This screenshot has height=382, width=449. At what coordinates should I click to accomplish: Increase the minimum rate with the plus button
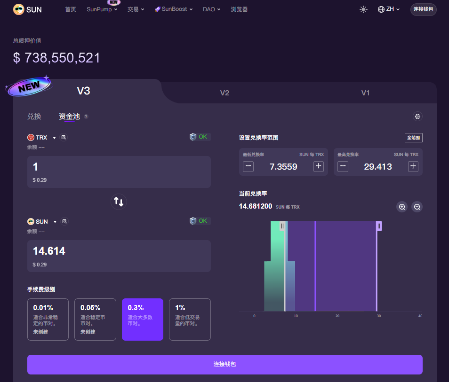click(319, 166)
